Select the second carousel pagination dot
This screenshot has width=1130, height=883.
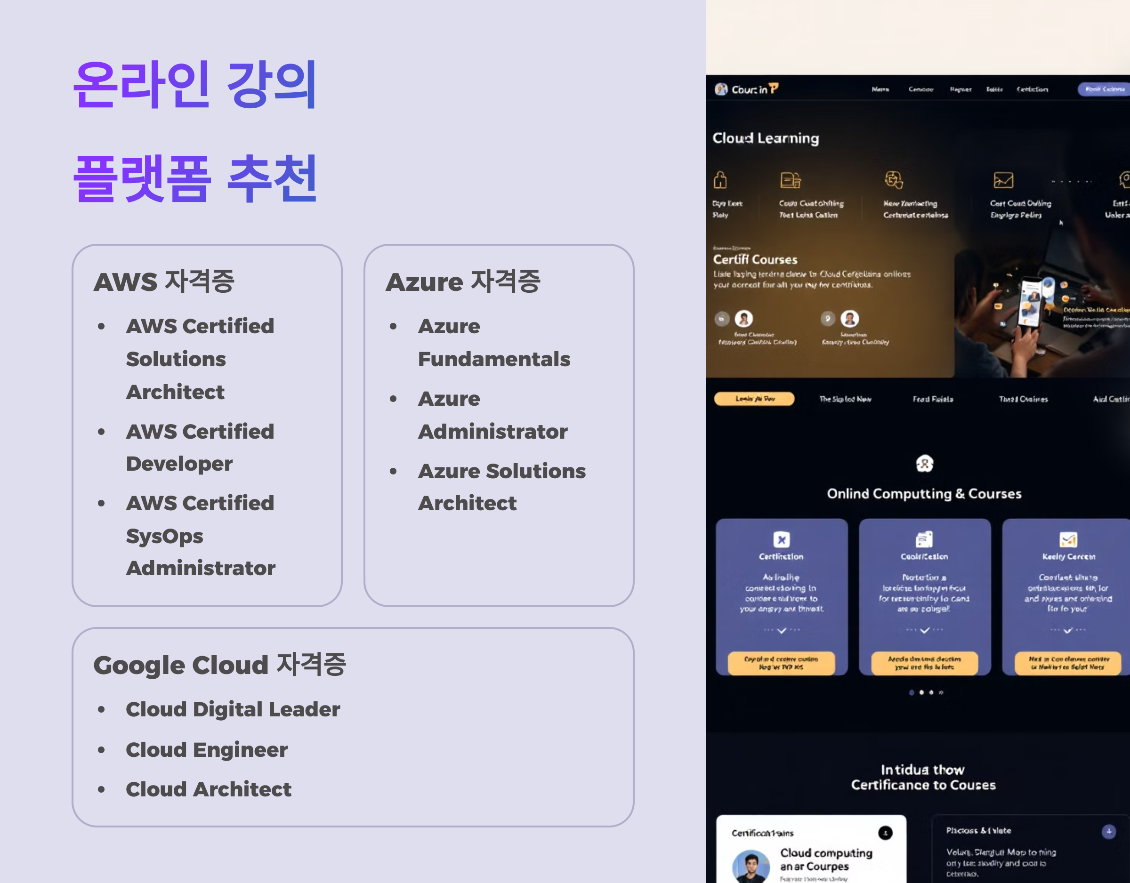pyautogui.click(x=921, y=692)
